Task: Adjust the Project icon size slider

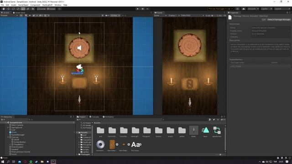Action: pos(220,154)
